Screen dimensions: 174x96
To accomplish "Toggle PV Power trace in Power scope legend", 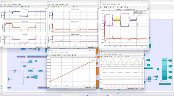I will pos(140,12).
